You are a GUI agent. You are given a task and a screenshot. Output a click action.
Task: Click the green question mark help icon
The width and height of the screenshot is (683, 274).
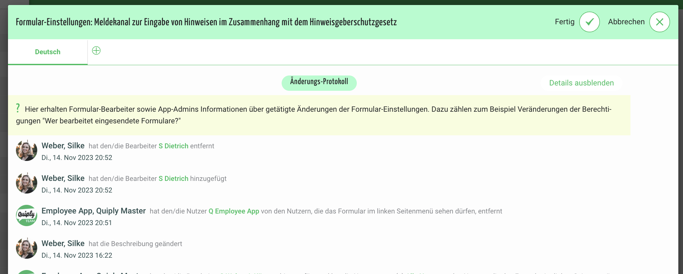point(18,108)
